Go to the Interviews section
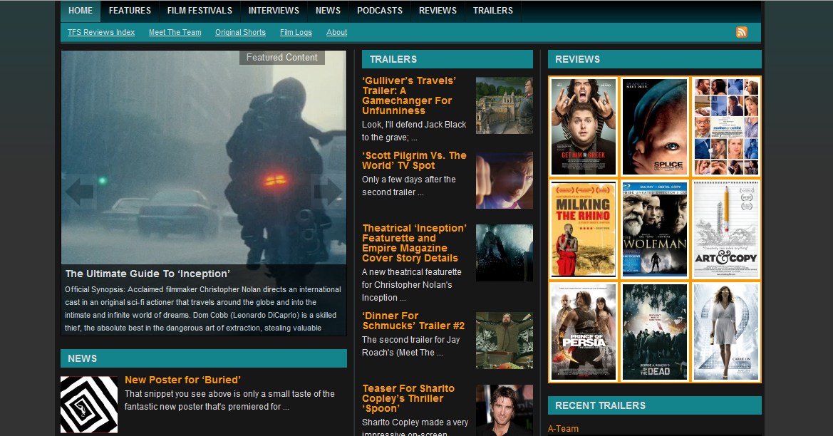The width and height of the screenshot is (833, 436). (x=274, y=11)
